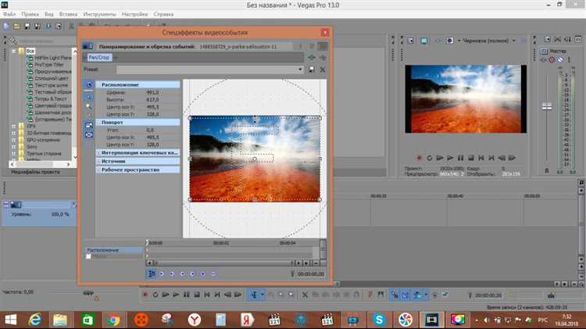Collapse the Поворот section

point(98,123)
